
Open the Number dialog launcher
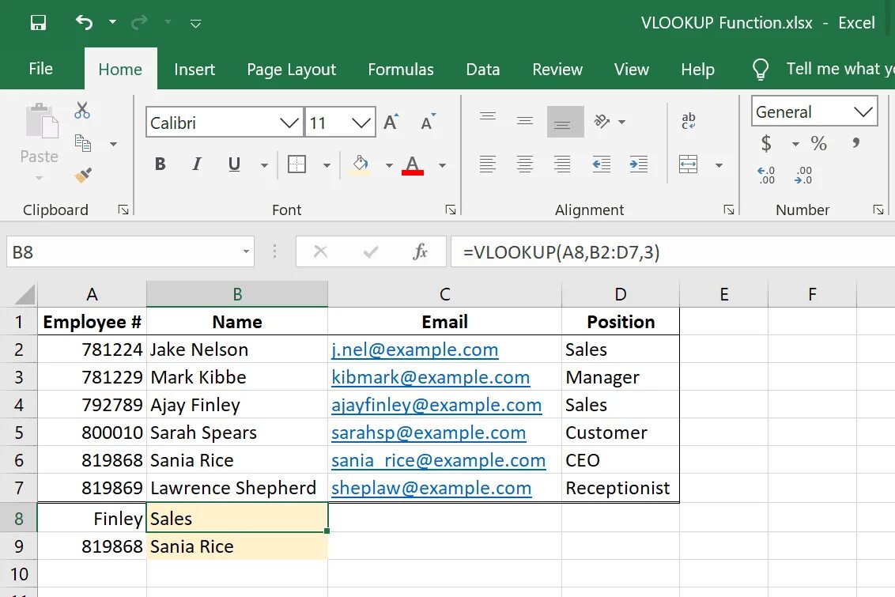[x=878, y=210]
